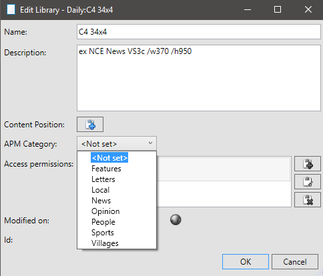Pick Letters in the dropdown list
This screenshot has width=323, height=276.
click(x=103, y=179)
